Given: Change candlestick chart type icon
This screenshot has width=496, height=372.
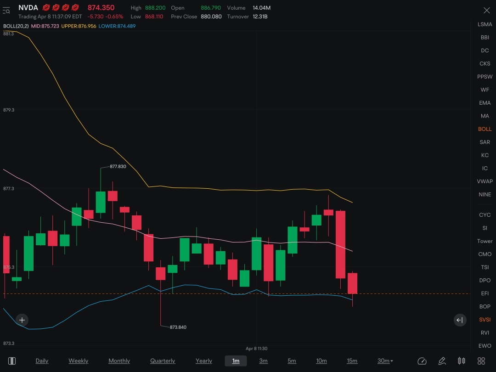Looking at the screenshot, I should click(462, 361).
